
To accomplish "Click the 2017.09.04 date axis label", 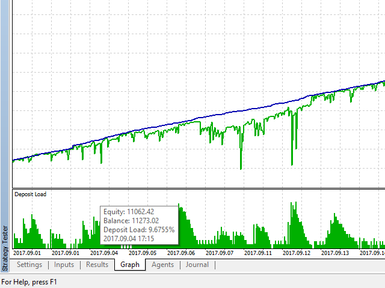I will point(104,253).
